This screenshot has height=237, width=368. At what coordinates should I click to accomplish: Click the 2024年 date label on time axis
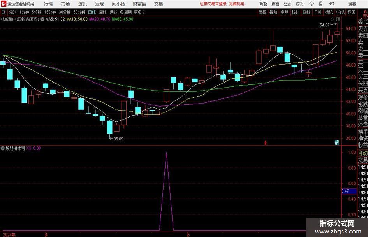click(x=9, y=235)
